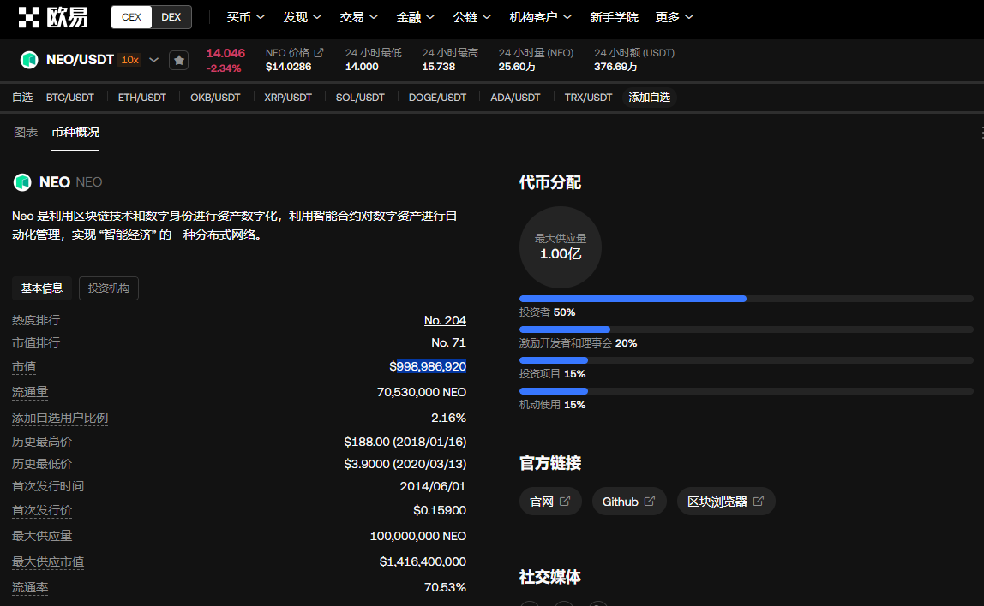Click the 最大供应量 1.00亿 circle
Screen dimensions: 984x606
point(561,247)
